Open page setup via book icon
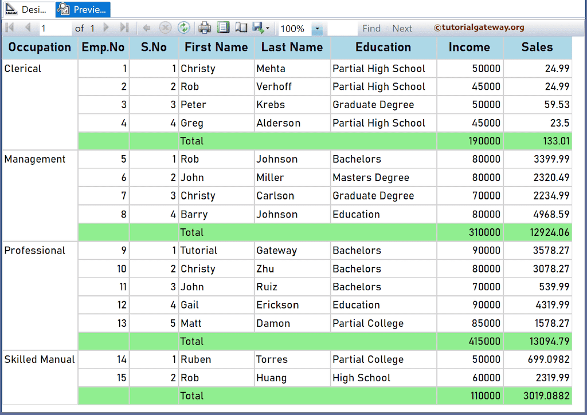Image resolution: width=587 pixels, height=415 pixels. coord(241,27)
